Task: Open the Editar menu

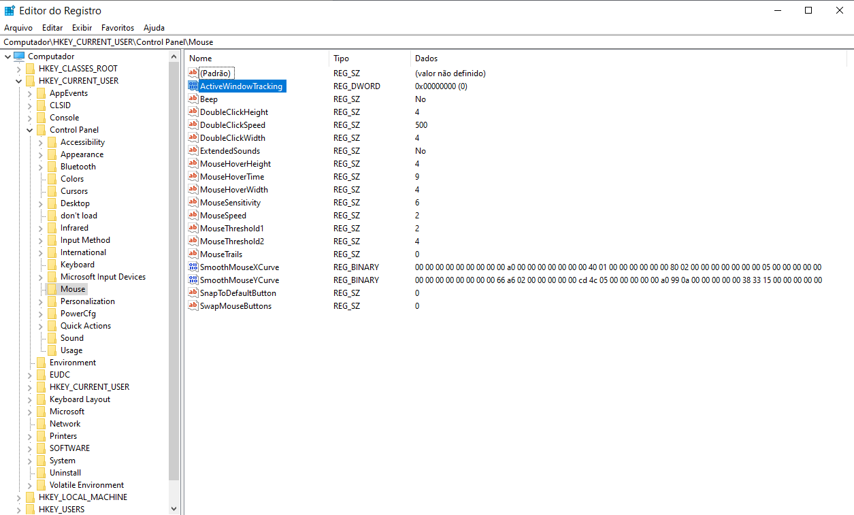Action: pos(52,28)
